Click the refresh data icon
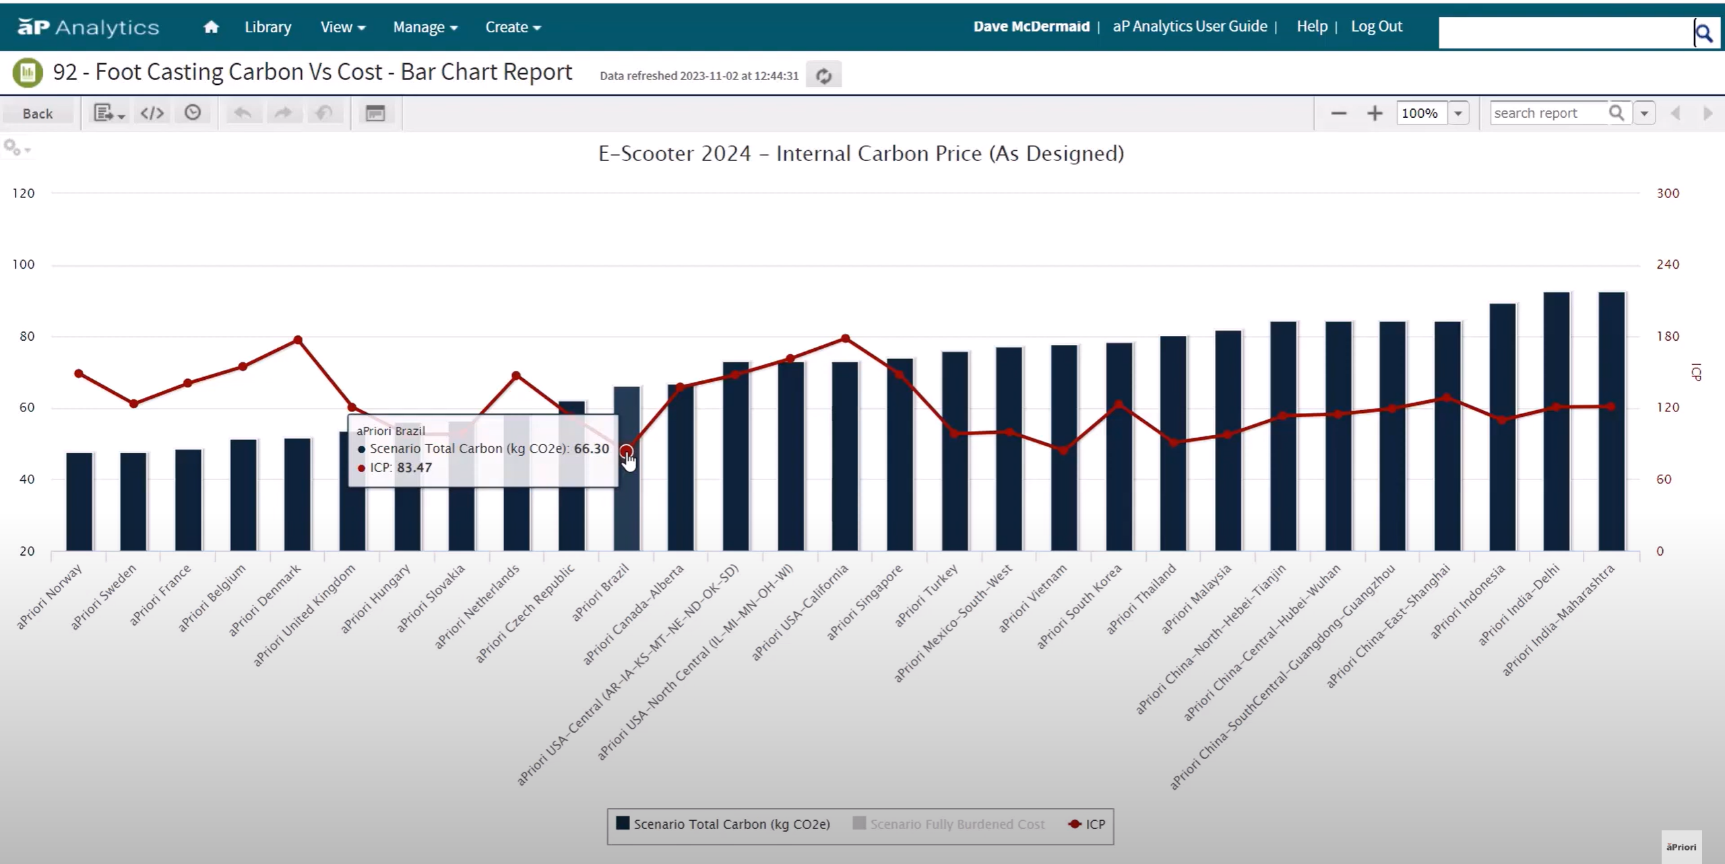Image resolution: width=1725 pixels, height=864 pixels. pos(823,75)
